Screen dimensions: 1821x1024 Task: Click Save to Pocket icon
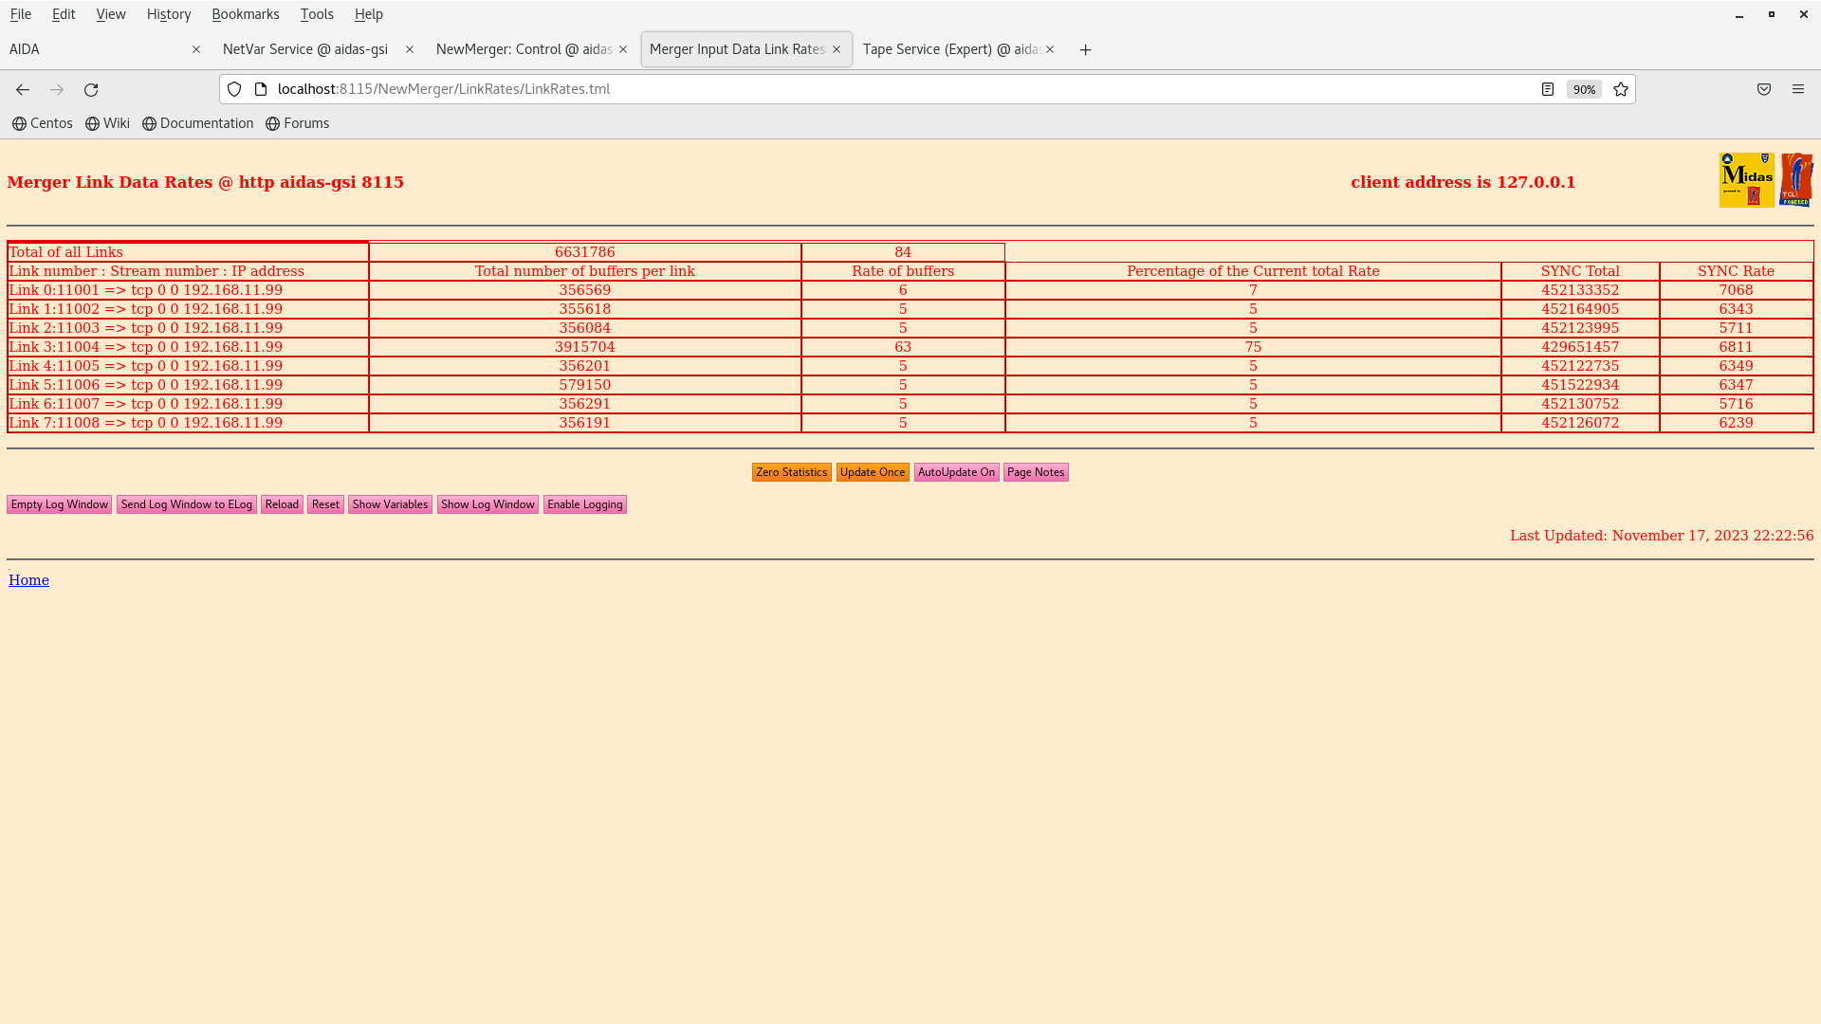(x=1764, y=89)
